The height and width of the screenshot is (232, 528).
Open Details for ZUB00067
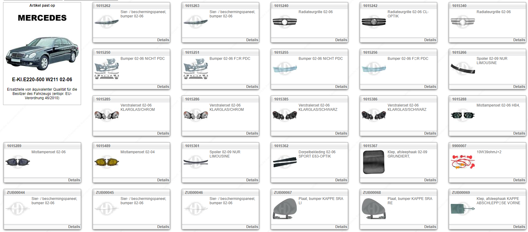click(341, 227)
